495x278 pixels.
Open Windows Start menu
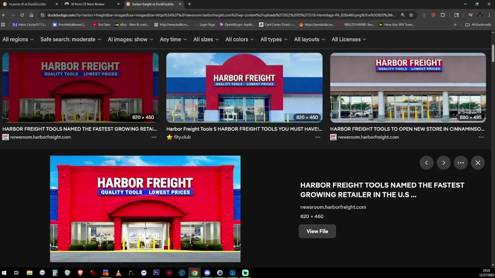coord(4,273)
